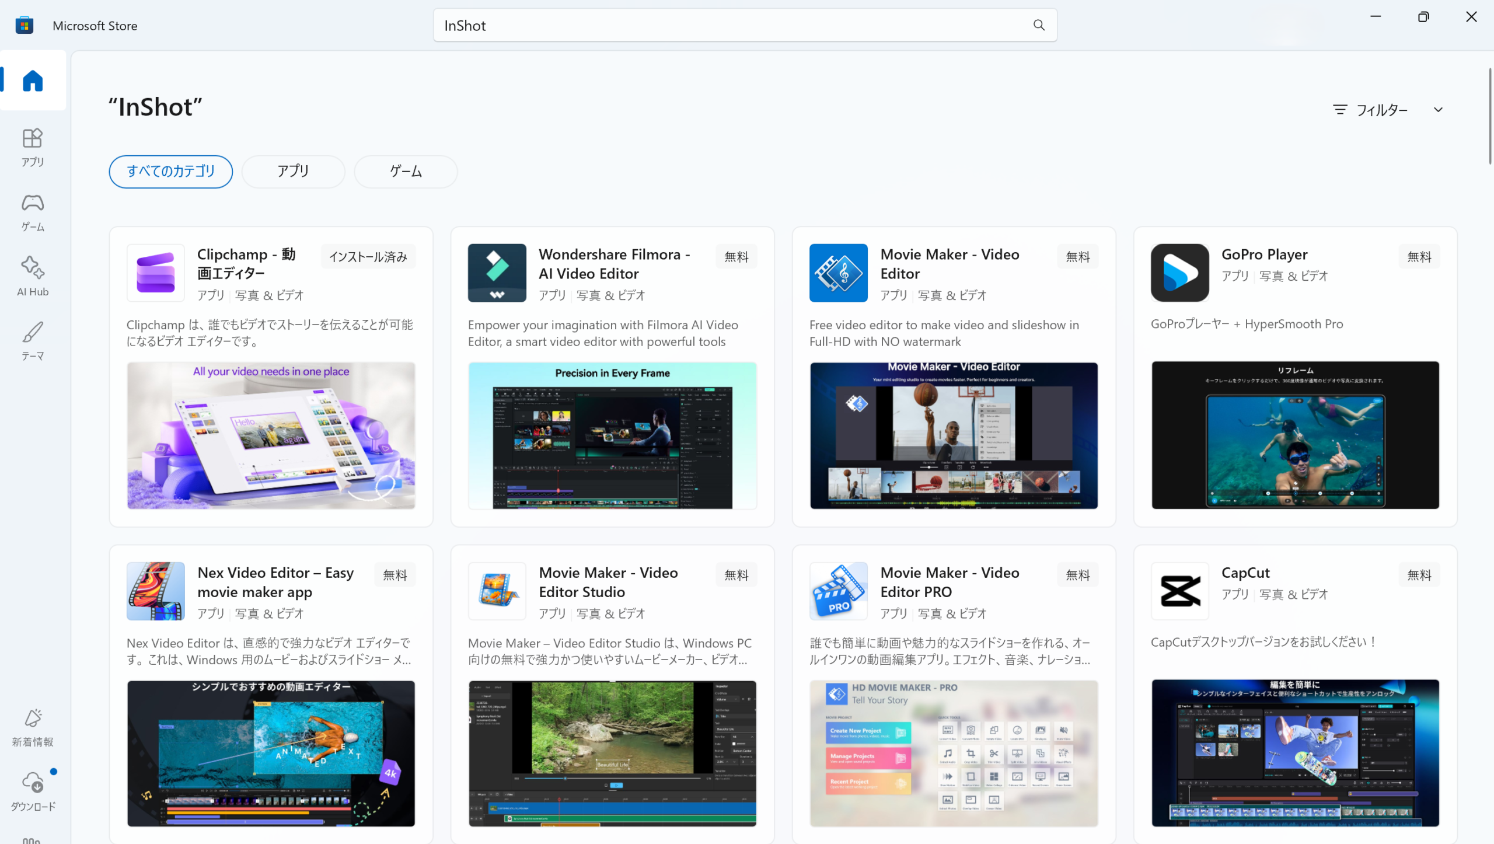Select the ゲーム category tab

pyautogui.click(x=406, y=172)
